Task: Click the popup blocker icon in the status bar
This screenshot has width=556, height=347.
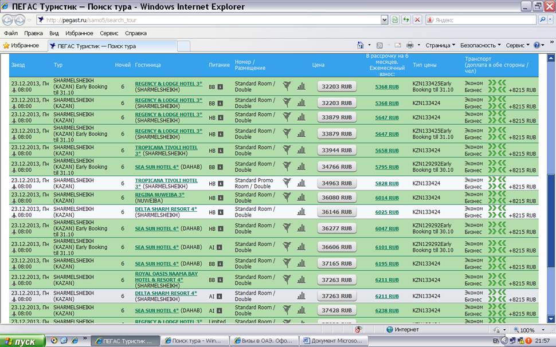Action: pyautogui.click(x=358, y=329)
